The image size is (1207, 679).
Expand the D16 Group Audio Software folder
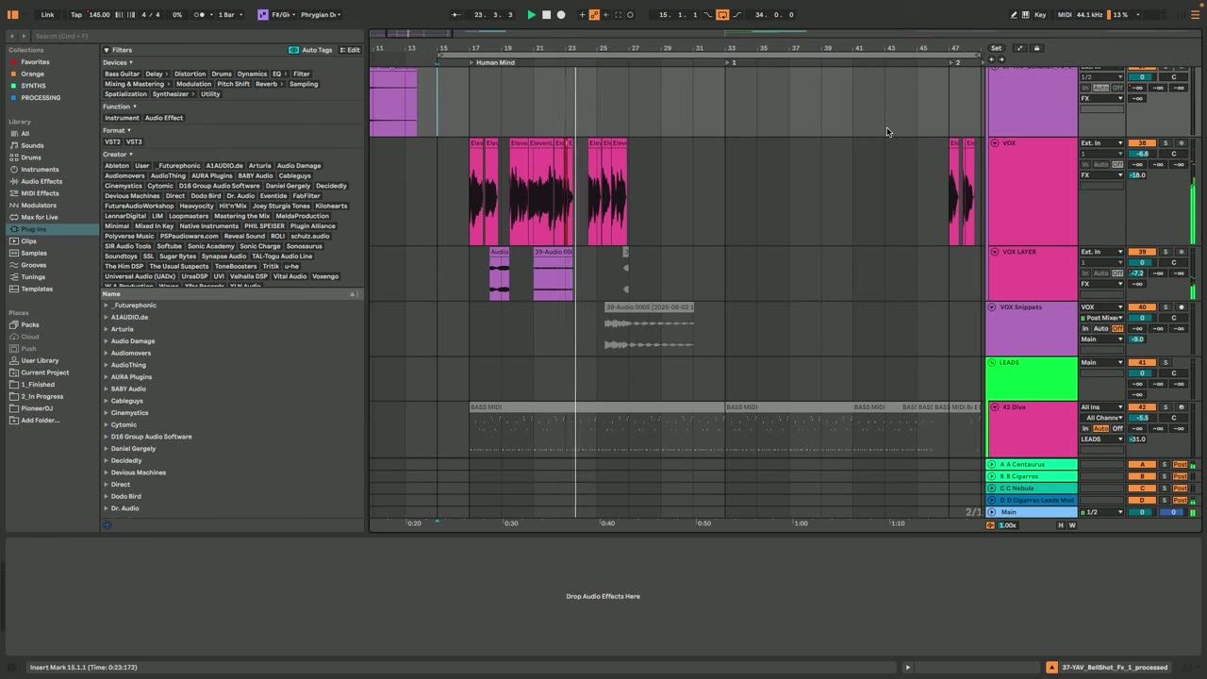point(107,437)
